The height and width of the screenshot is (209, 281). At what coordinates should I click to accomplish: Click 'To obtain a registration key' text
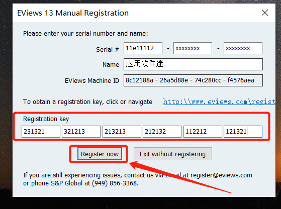point(63,102)
